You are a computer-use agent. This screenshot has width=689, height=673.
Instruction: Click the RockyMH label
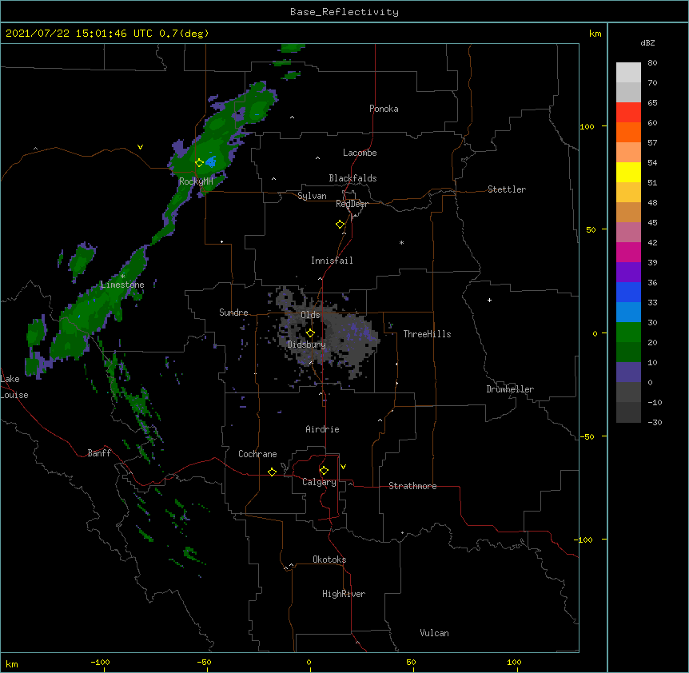(x=196, y=181)
